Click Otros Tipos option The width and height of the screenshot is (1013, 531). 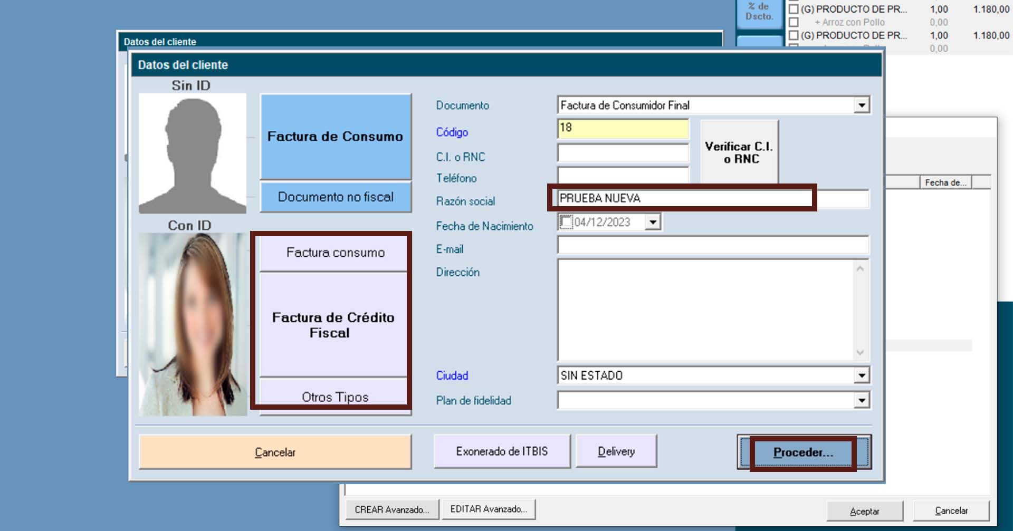[x=335, y=397]
